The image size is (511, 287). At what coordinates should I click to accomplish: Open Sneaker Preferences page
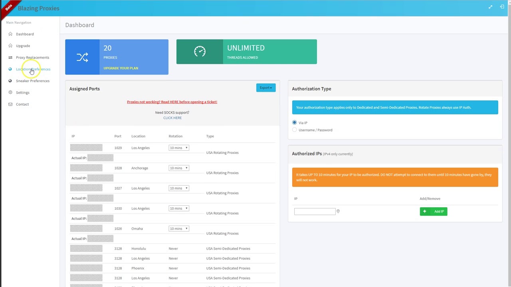click(x=33, y=81)
